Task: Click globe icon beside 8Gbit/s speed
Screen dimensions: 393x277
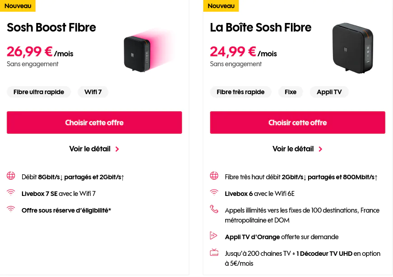Action: [11, 176]
